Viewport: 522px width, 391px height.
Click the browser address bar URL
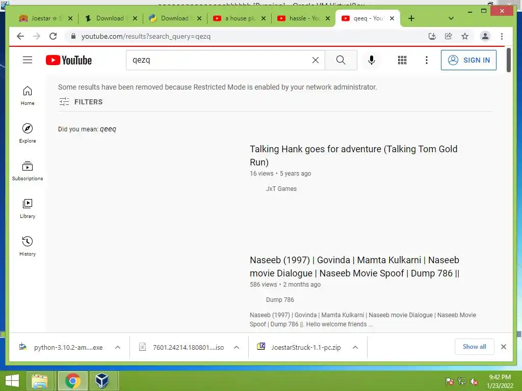point(146,36)
